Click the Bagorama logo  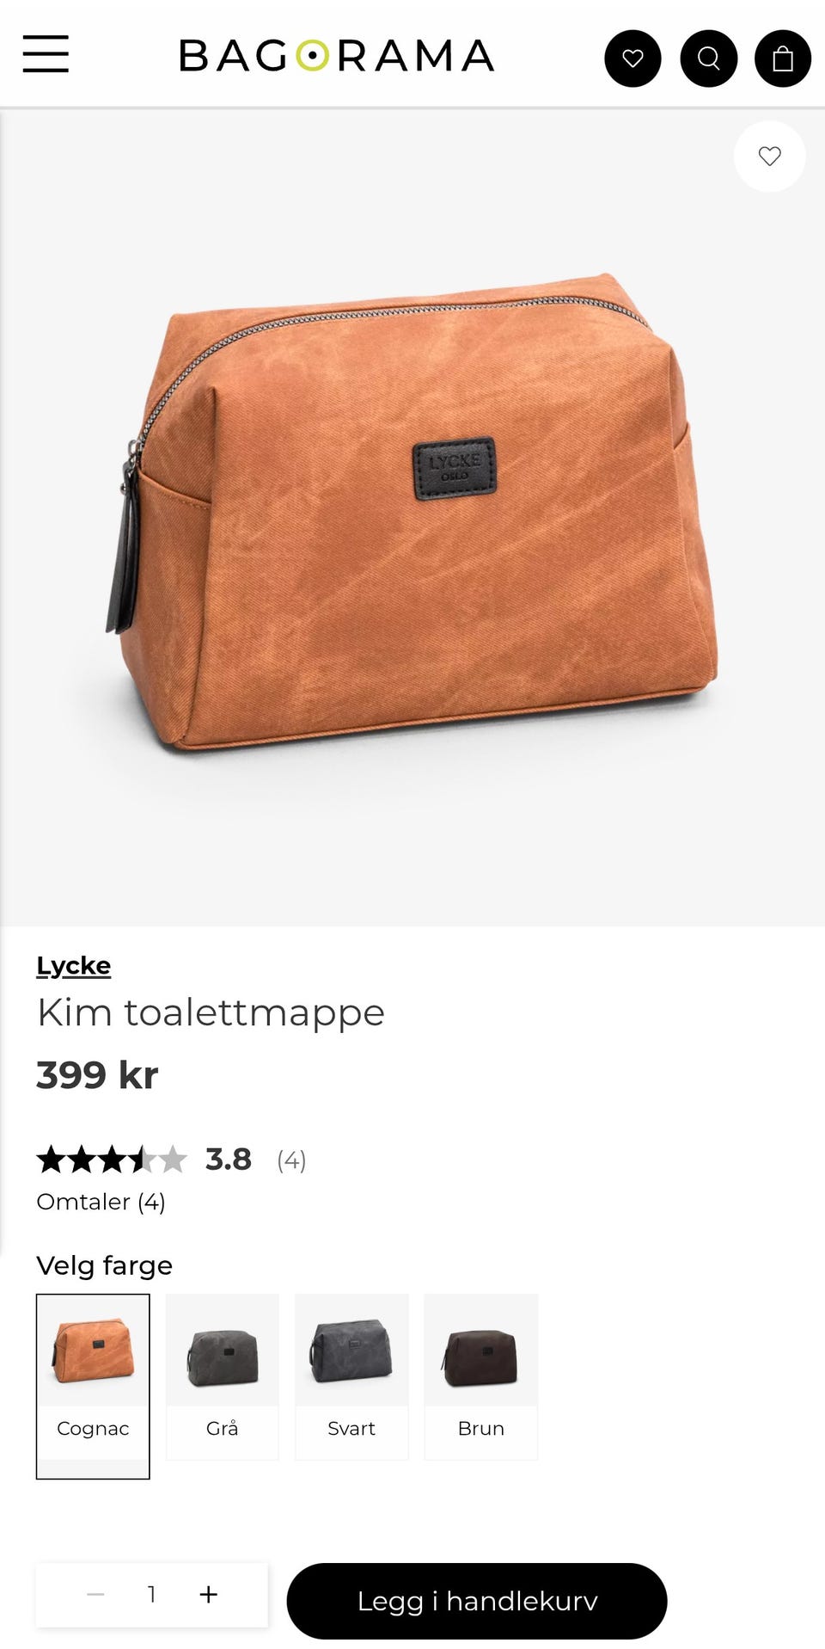pyautogui.click(x=337, y=56)
